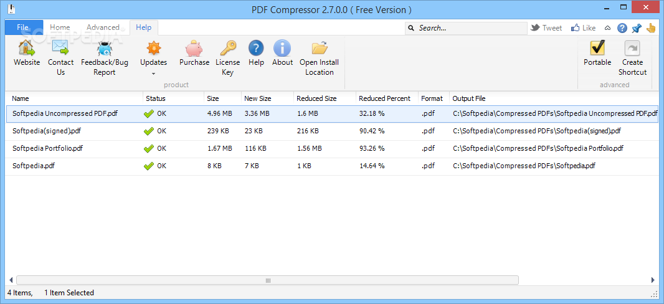Open Feedback/Bug Report bug icon
This screenshot has height=304, width=664.
pos(104,48)
